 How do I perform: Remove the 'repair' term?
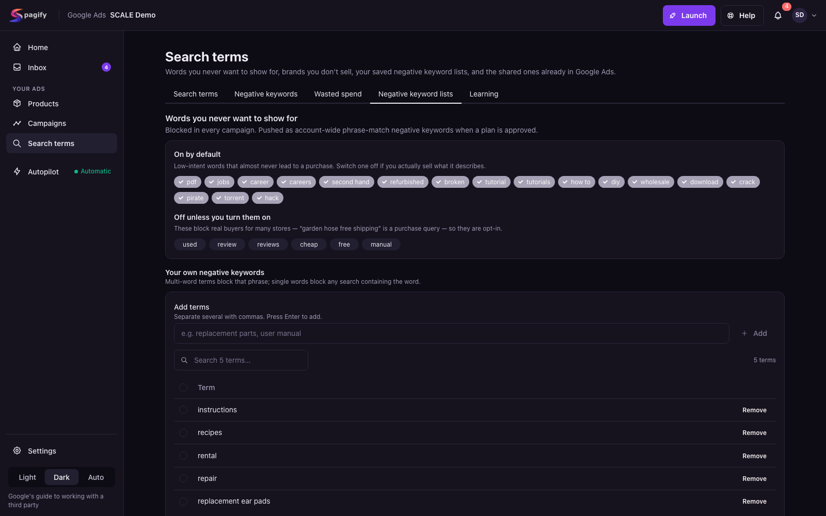754,479
